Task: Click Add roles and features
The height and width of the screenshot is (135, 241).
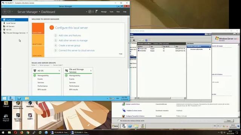Action: pyautogui.click(x=70, y=35)
